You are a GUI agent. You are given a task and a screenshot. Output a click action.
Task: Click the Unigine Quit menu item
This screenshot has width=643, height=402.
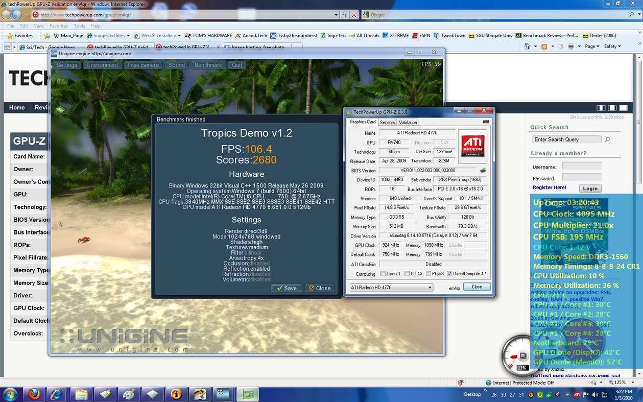[237, 65]
